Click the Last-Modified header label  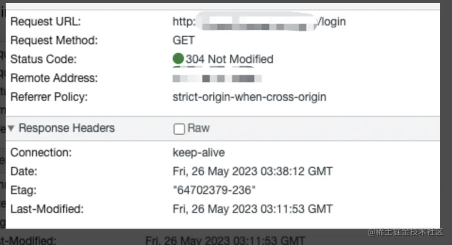tap(47, 209)
